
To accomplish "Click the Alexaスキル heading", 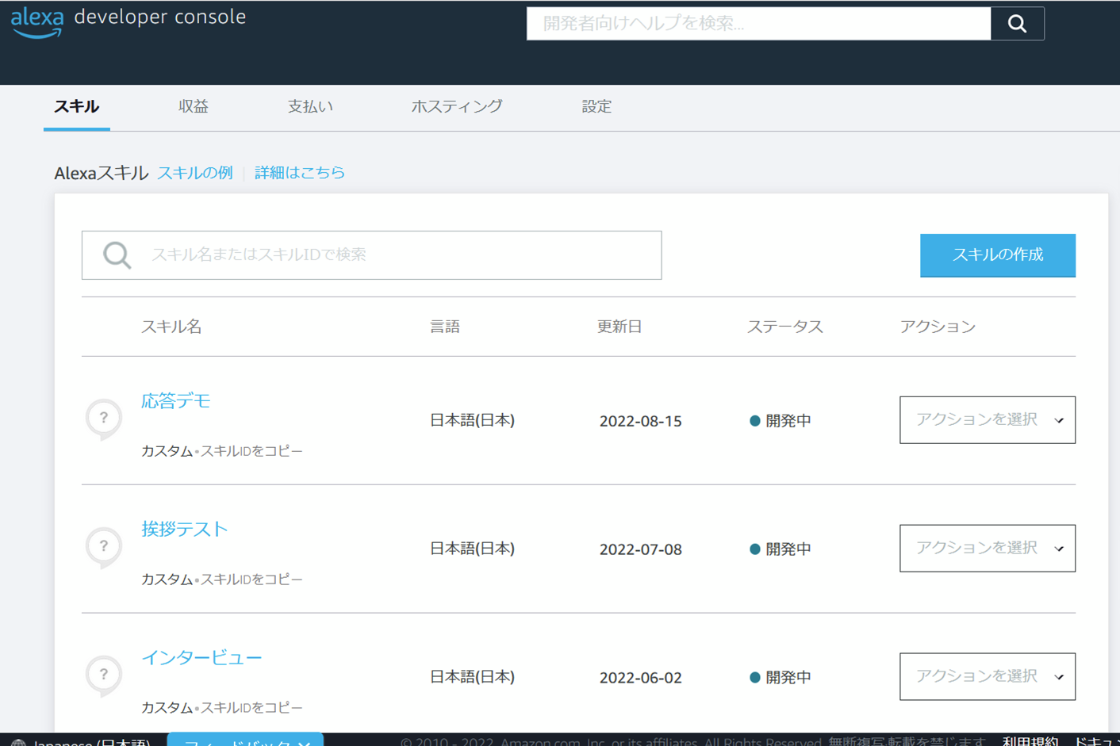I will [101, 173].
